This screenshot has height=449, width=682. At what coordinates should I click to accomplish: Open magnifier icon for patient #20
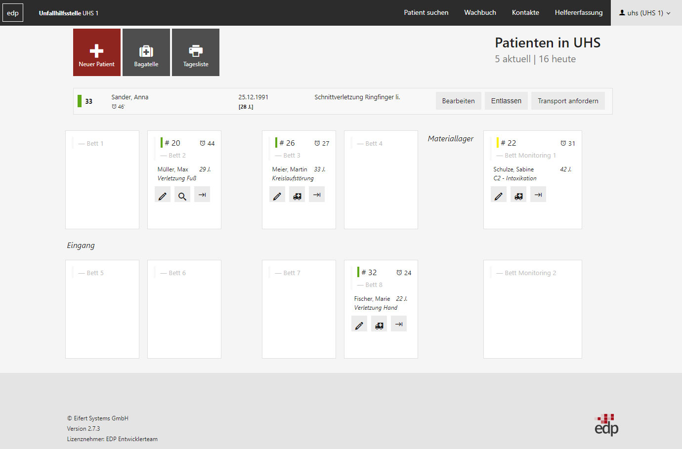[x=182, y=195]
